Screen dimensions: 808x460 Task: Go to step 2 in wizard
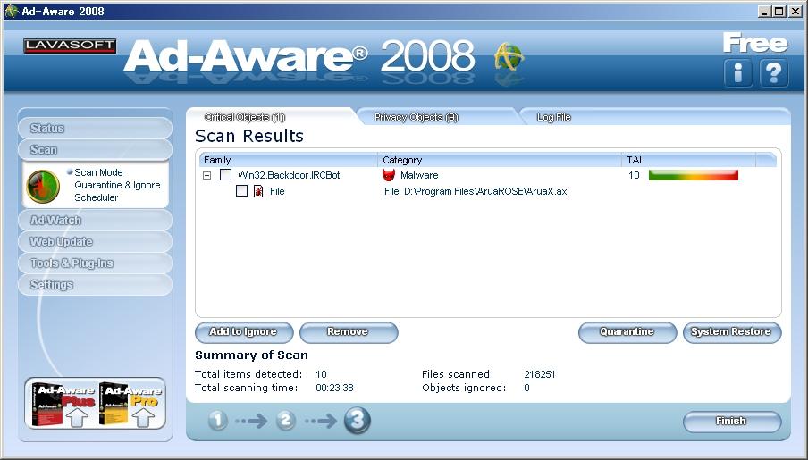(x=285, y=421)
